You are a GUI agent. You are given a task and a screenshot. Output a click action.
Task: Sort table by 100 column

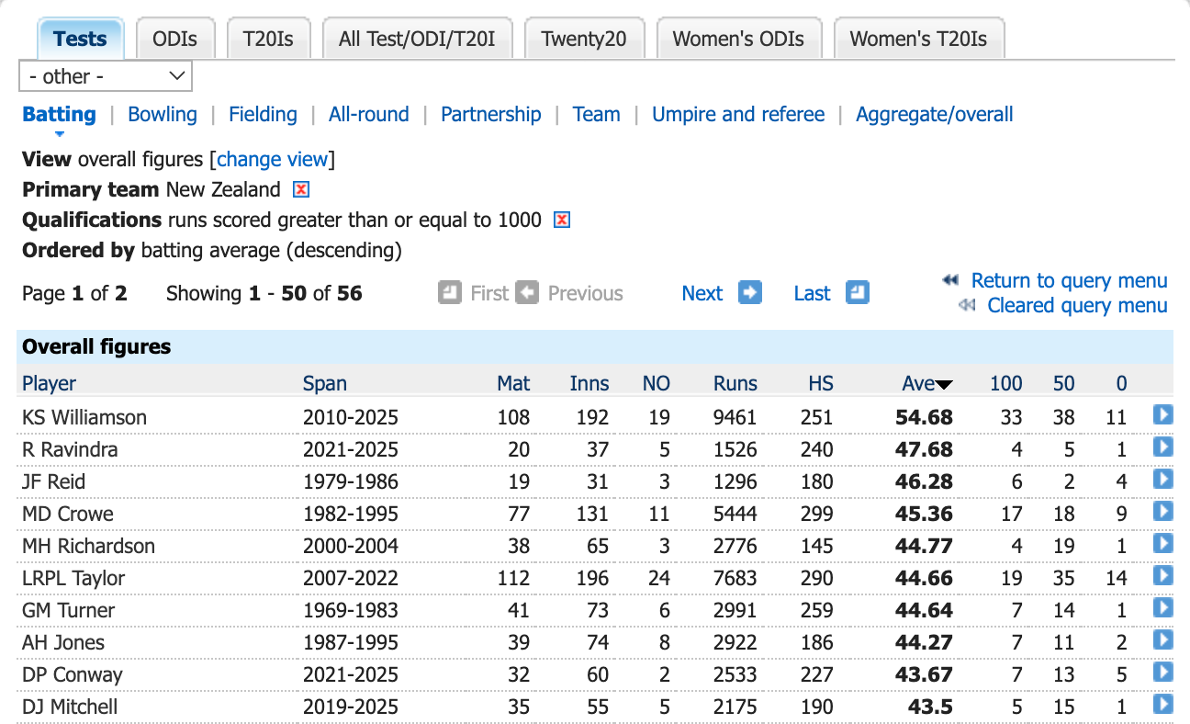pos(1006,383)
